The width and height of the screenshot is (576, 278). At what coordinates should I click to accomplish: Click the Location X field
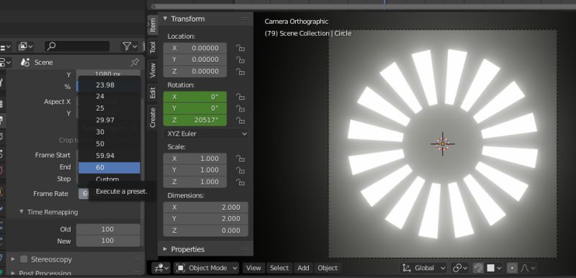194,48
